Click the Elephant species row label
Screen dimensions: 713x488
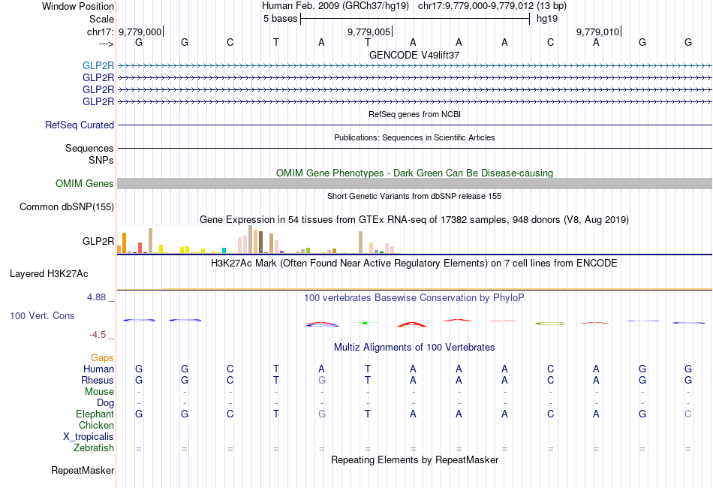[x=95, y=414]
